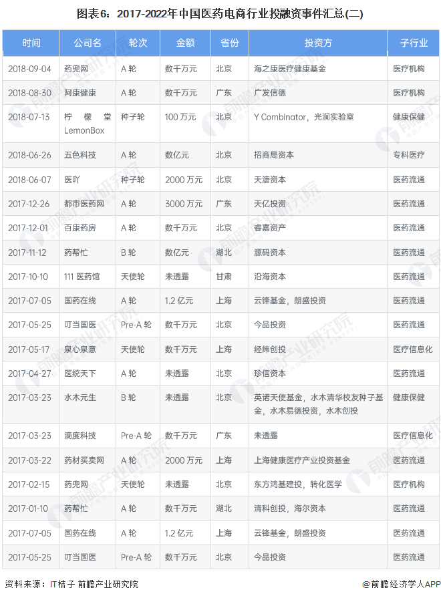
Task: Click company name 药材买卖网
Action: point(84,460)
